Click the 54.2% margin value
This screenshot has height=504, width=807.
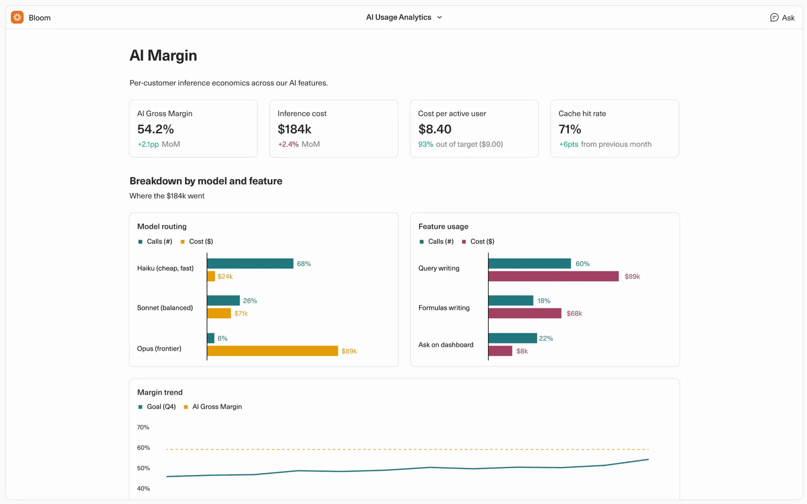click(156, 129)
